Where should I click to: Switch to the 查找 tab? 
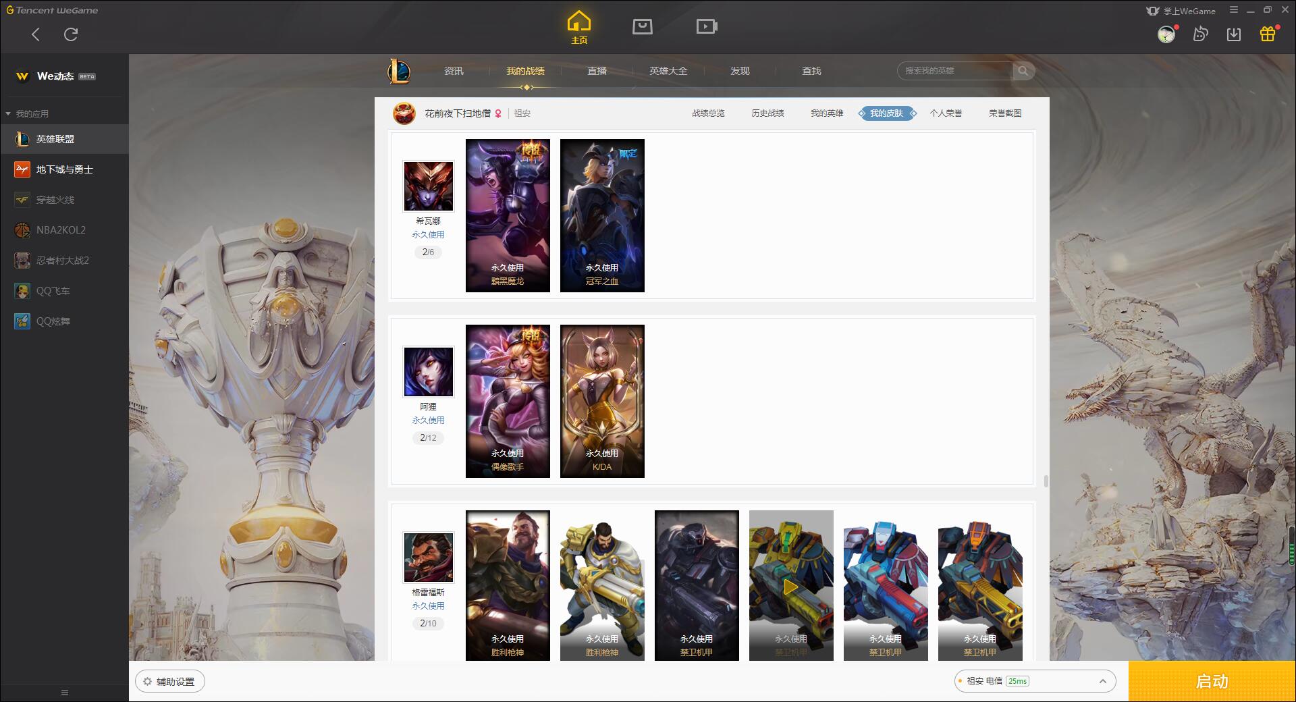click(811, 71)
